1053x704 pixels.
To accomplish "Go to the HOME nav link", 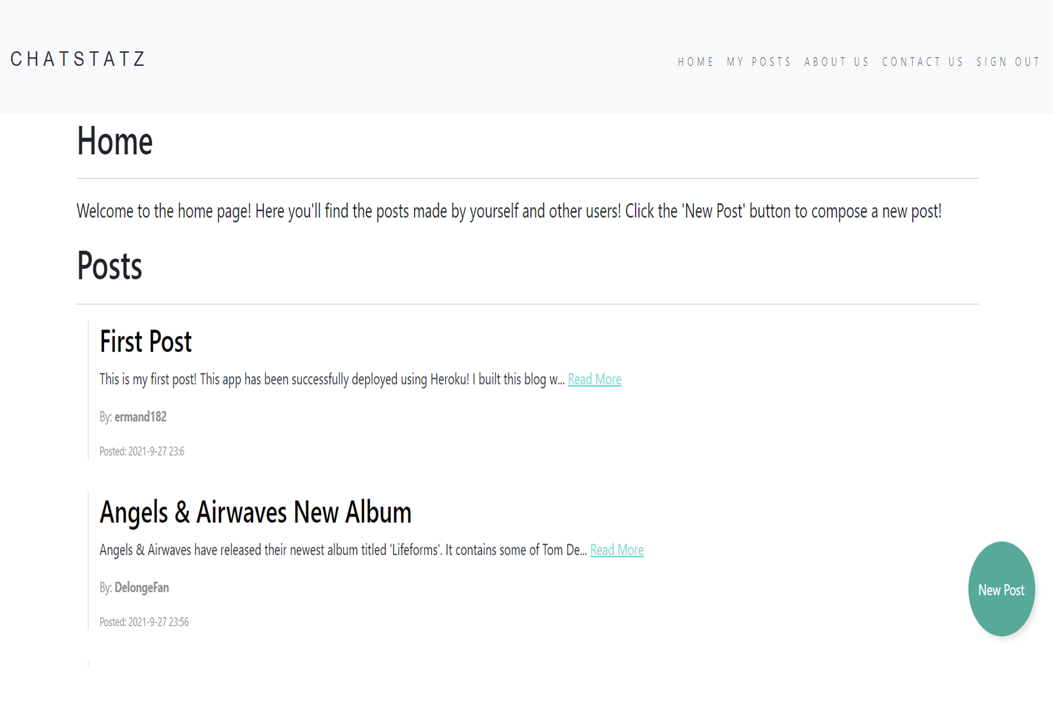I will [x=695, y=62].
